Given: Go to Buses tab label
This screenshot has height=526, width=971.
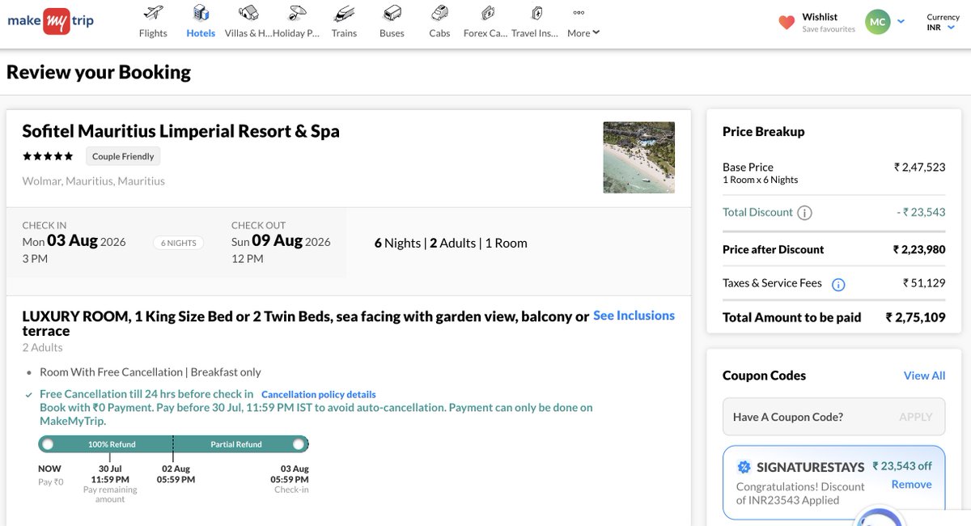Looking at the screenshot, I should (x=392, y=33).
